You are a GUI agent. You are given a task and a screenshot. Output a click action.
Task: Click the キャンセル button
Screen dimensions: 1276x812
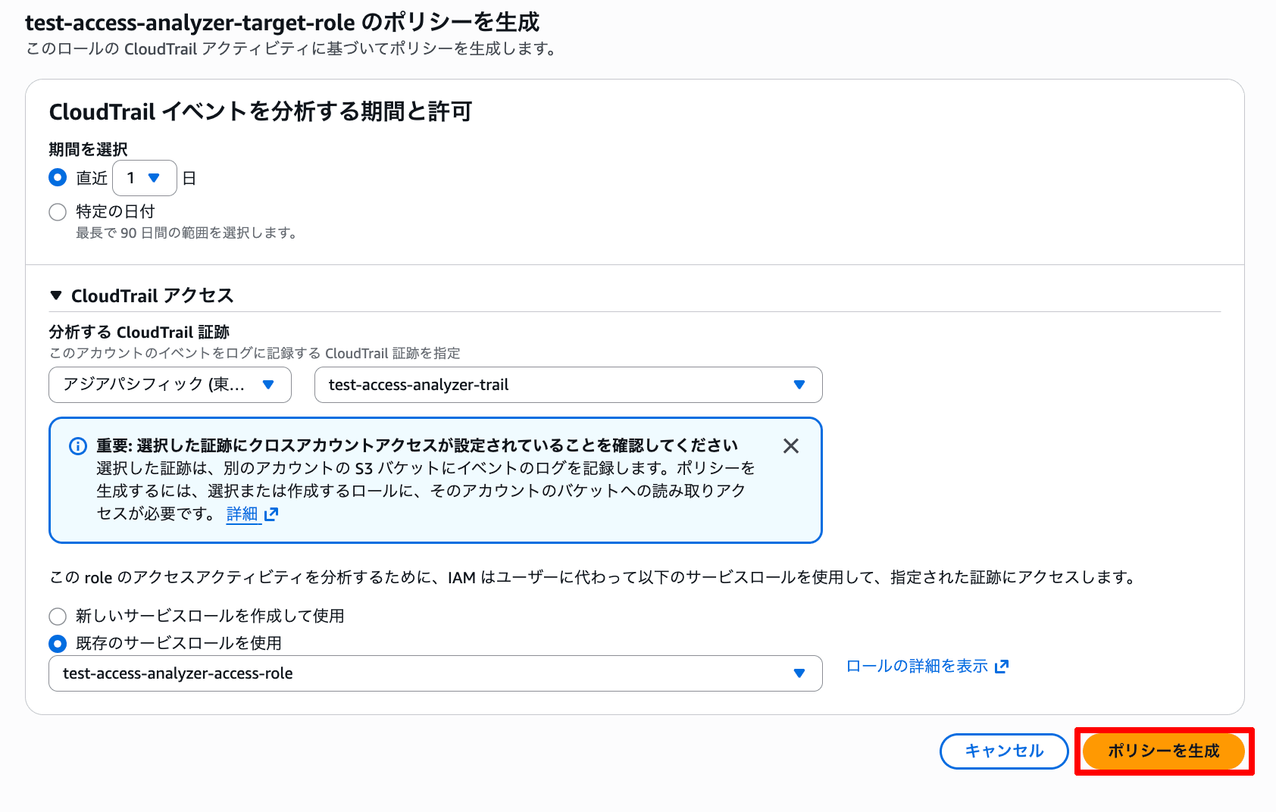[1004, 751]
